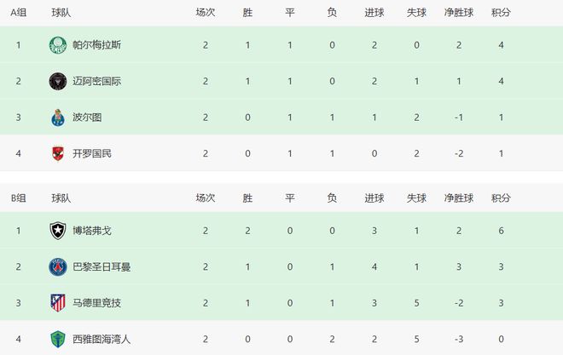Click the Seattle Sounders club crest
The width and height of the screenshot is (563, 355).
click(57, 339)
